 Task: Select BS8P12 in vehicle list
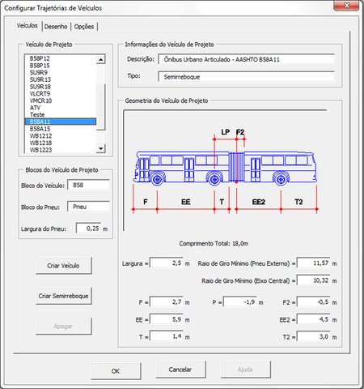pos(61,58)
